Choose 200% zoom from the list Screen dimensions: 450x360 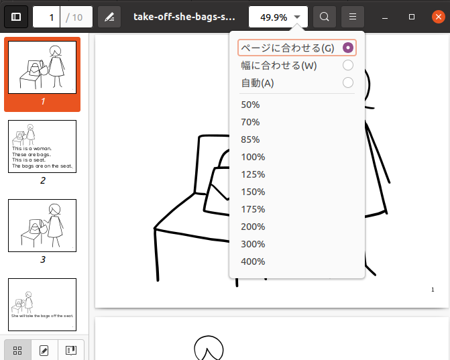[254, 227]
